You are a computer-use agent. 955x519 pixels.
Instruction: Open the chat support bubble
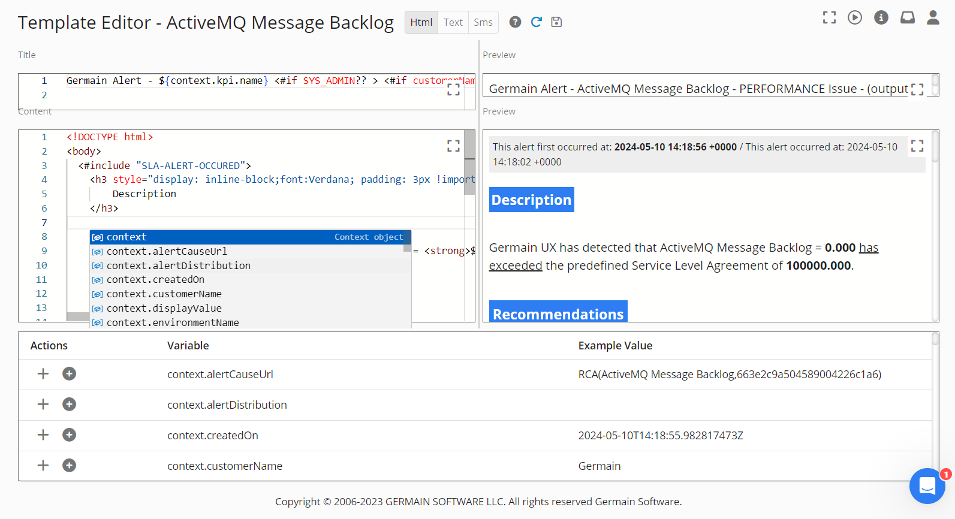coord(927,485)
